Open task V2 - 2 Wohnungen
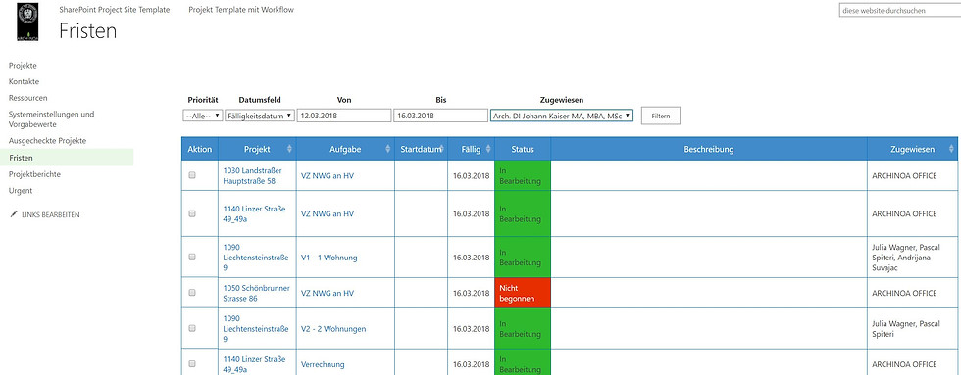 [333, 329]
